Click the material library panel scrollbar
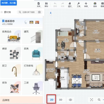This screenshot has width=104, height=104. pos(43,50)
